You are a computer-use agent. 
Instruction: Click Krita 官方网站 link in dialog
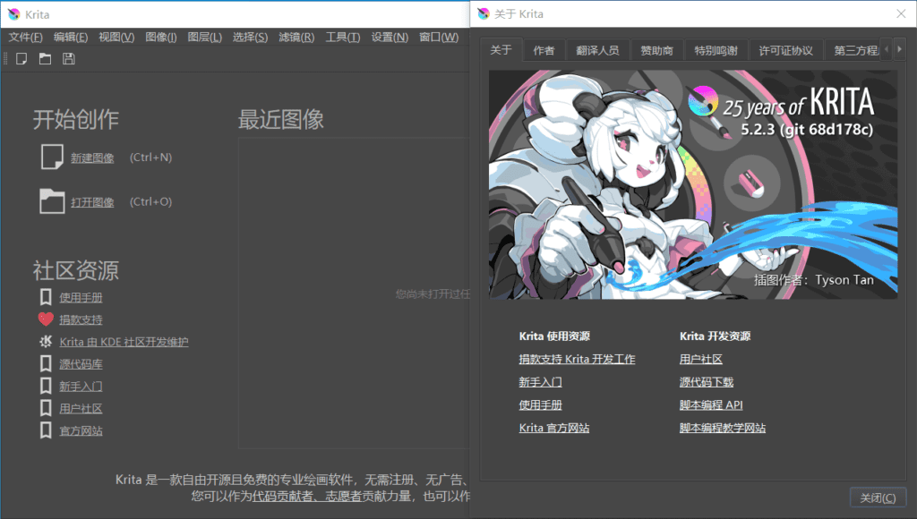(553, 428)
